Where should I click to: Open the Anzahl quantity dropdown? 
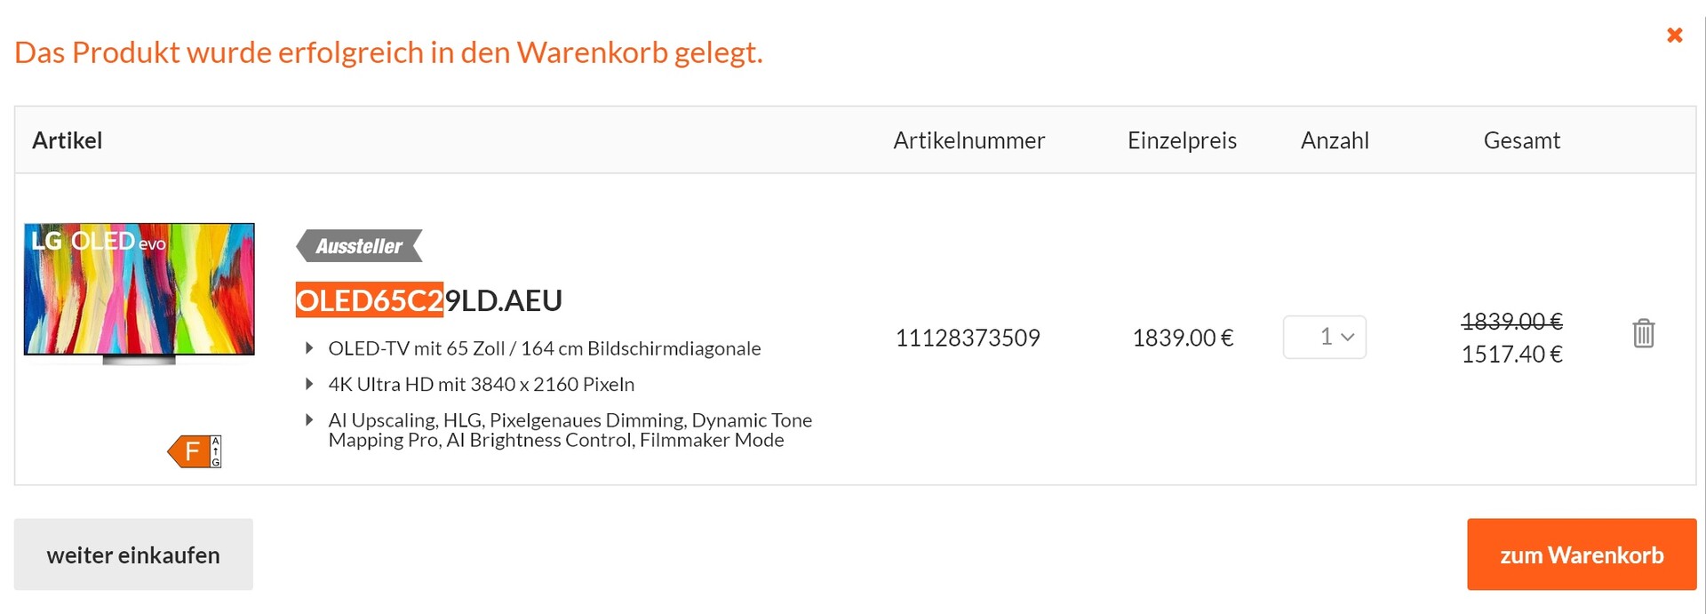tap(1324, 338)
